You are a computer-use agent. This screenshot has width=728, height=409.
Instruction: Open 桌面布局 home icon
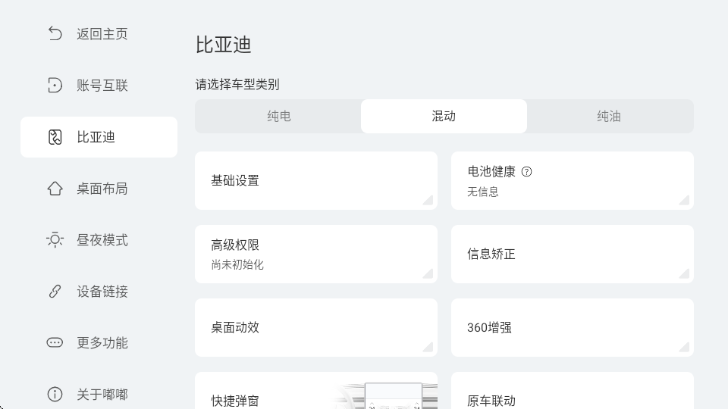(55, 189)
